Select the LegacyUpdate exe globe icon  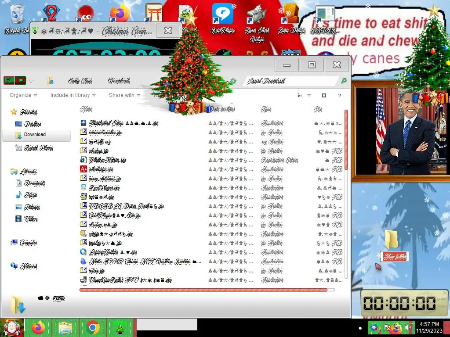coord(83,252)
